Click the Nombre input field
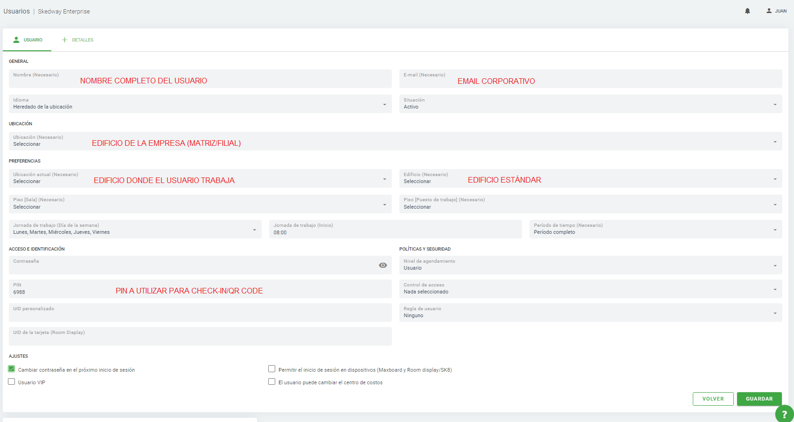 coord(200,79)
